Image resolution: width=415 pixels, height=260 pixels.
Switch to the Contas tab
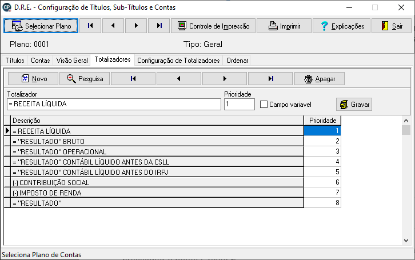[x=40, y=61]
